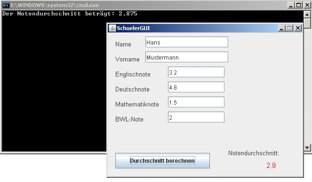Click the cmd.exe title bar path text
312x182 pixels.
tap(55, 5)
